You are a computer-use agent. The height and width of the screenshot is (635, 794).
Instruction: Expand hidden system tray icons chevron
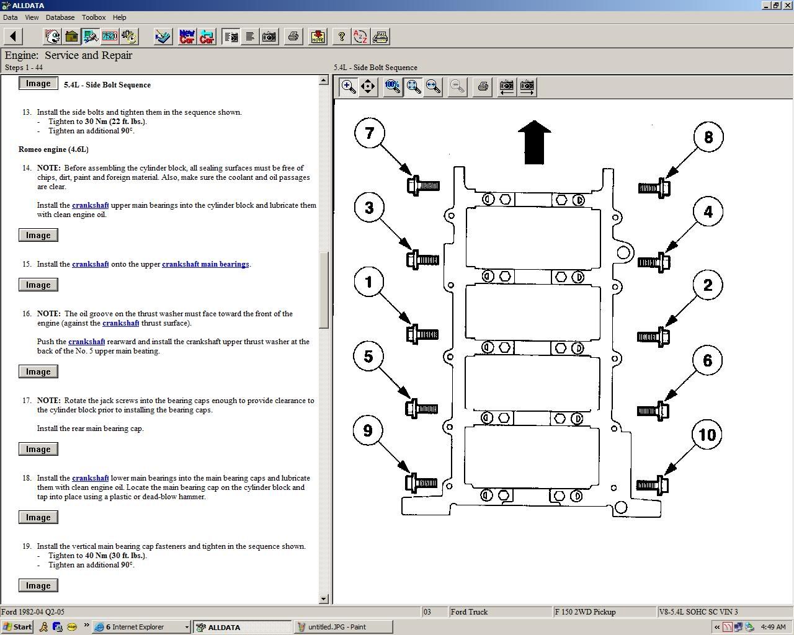pyautogui.click(x=717, y=627)
